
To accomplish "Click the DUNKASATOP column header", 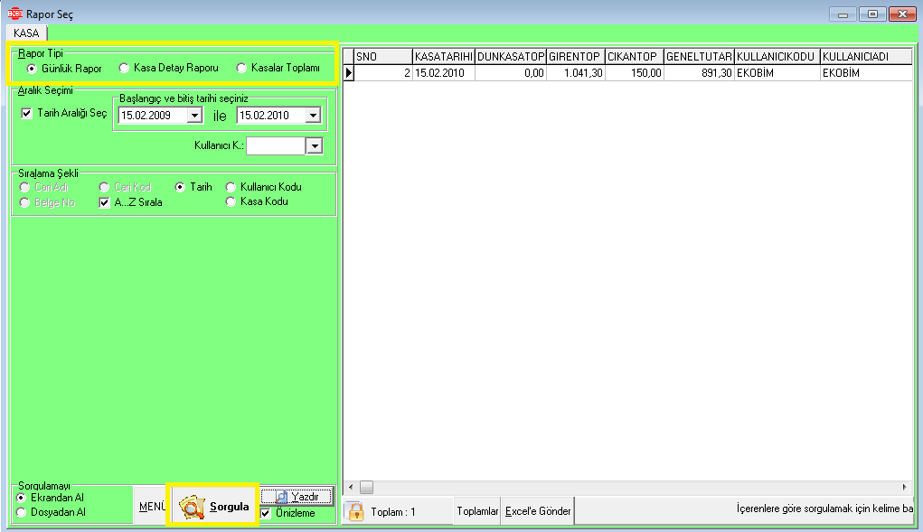I will click(511, 56).
